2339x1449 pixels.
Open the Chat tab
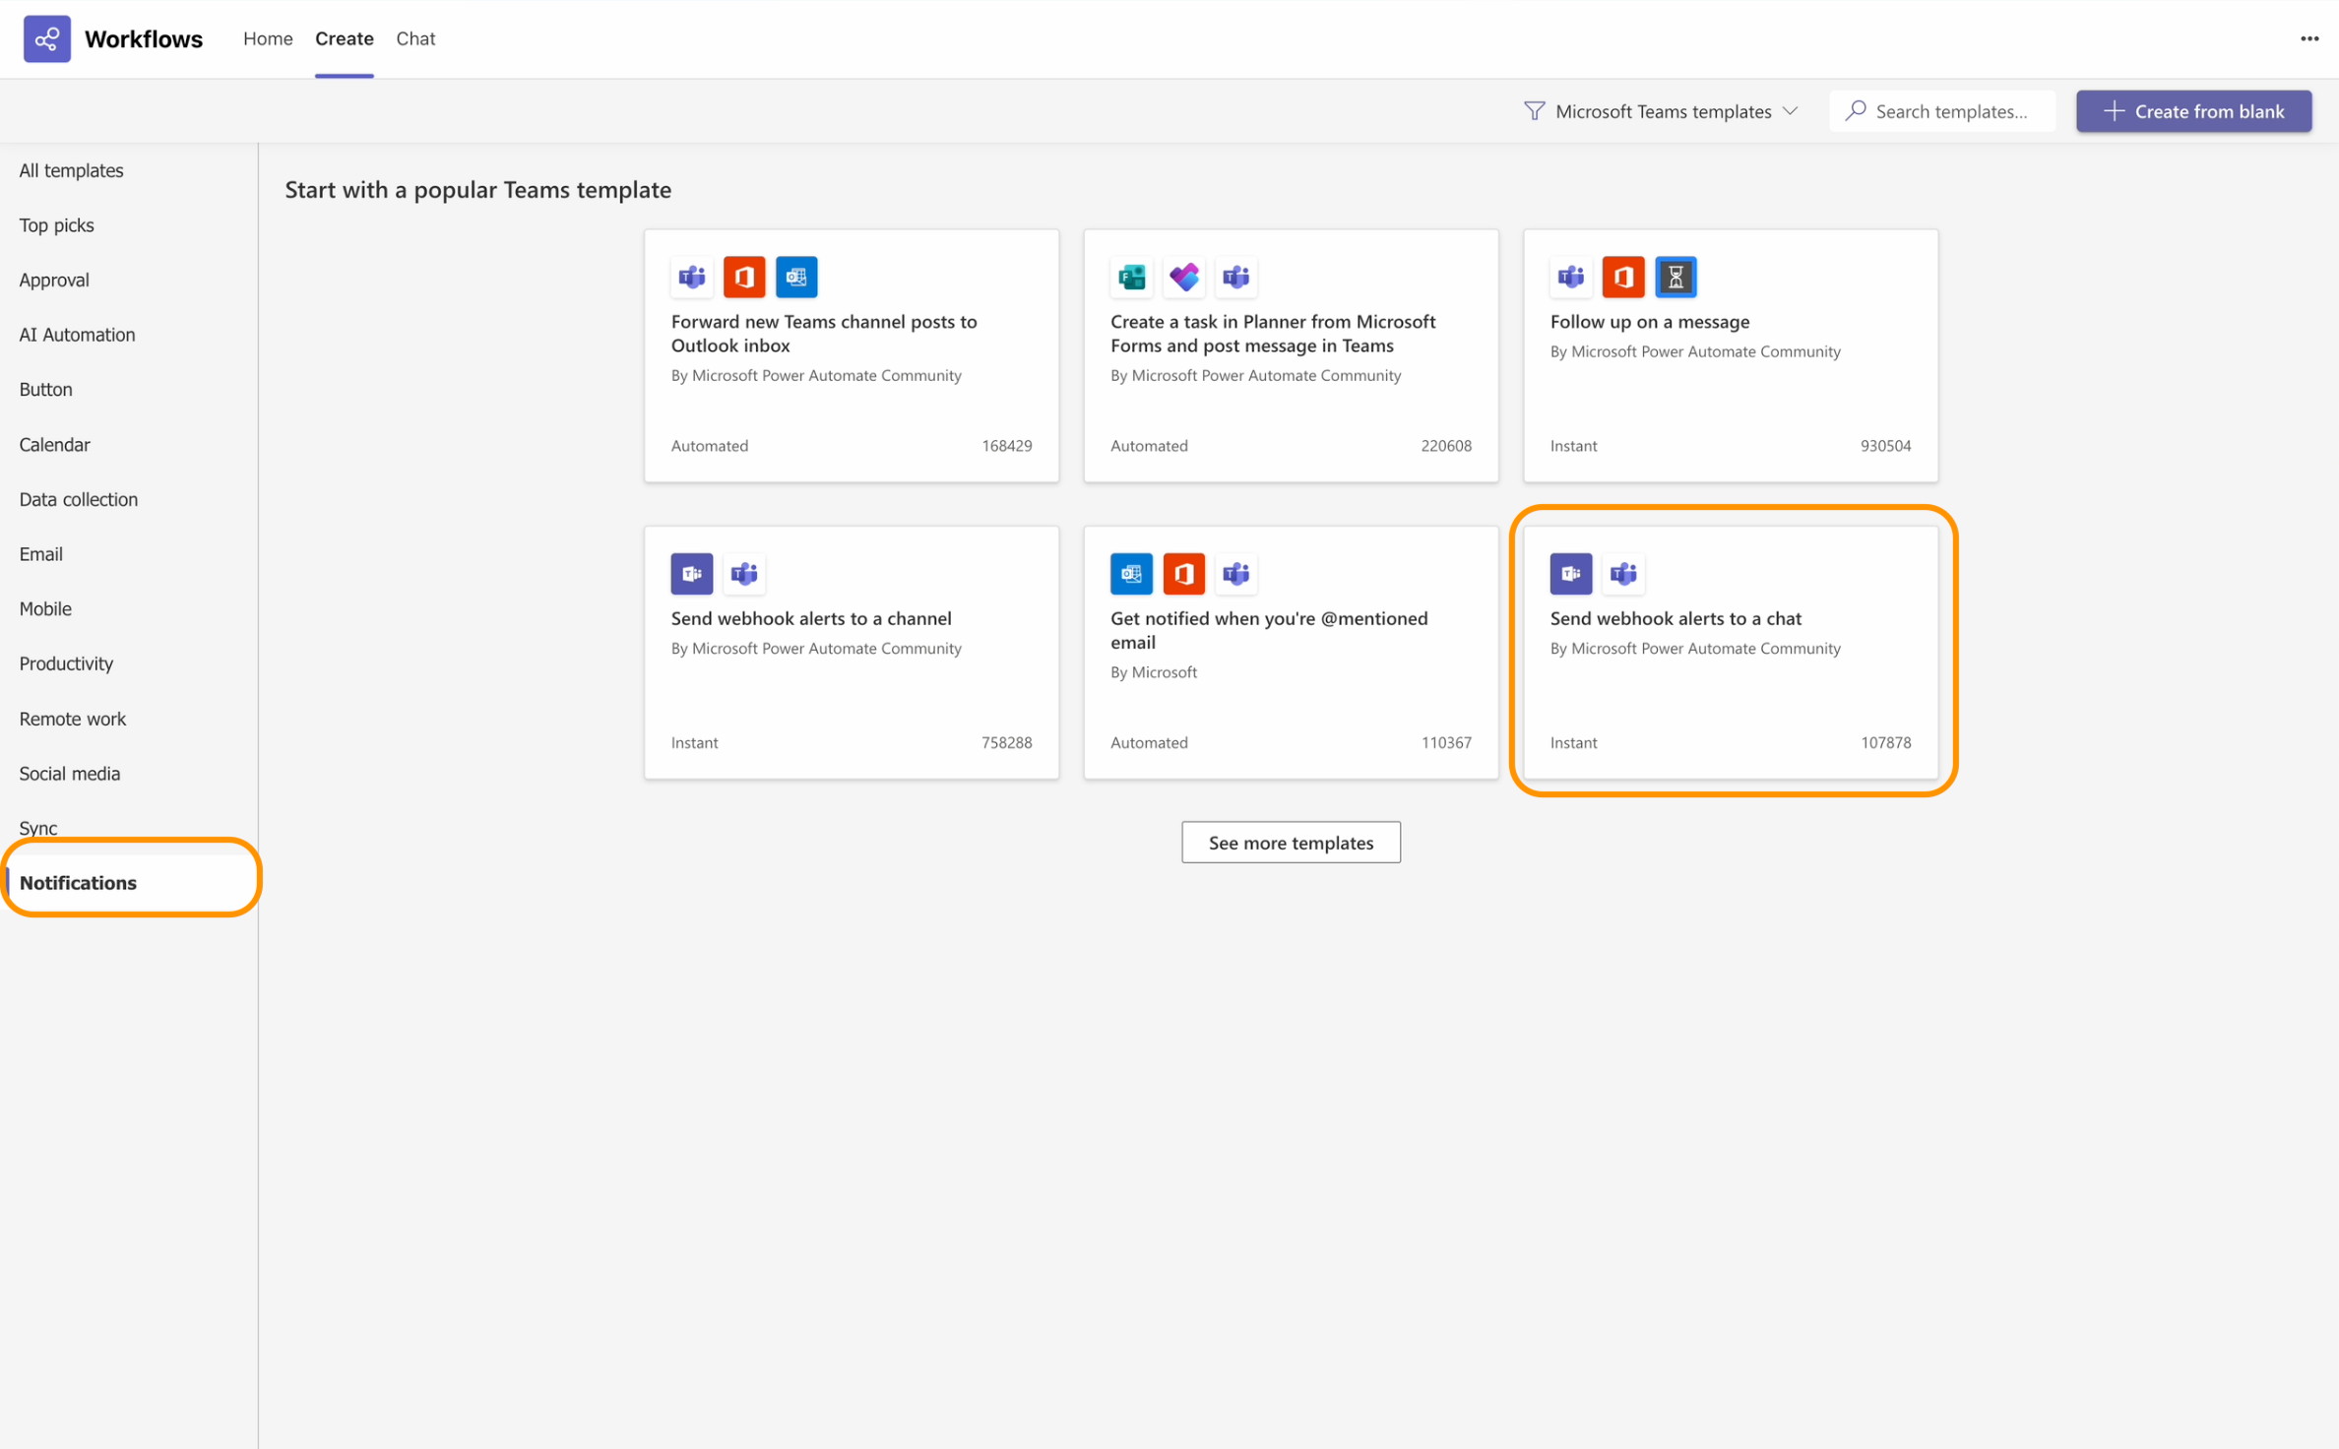pos(415,38)
